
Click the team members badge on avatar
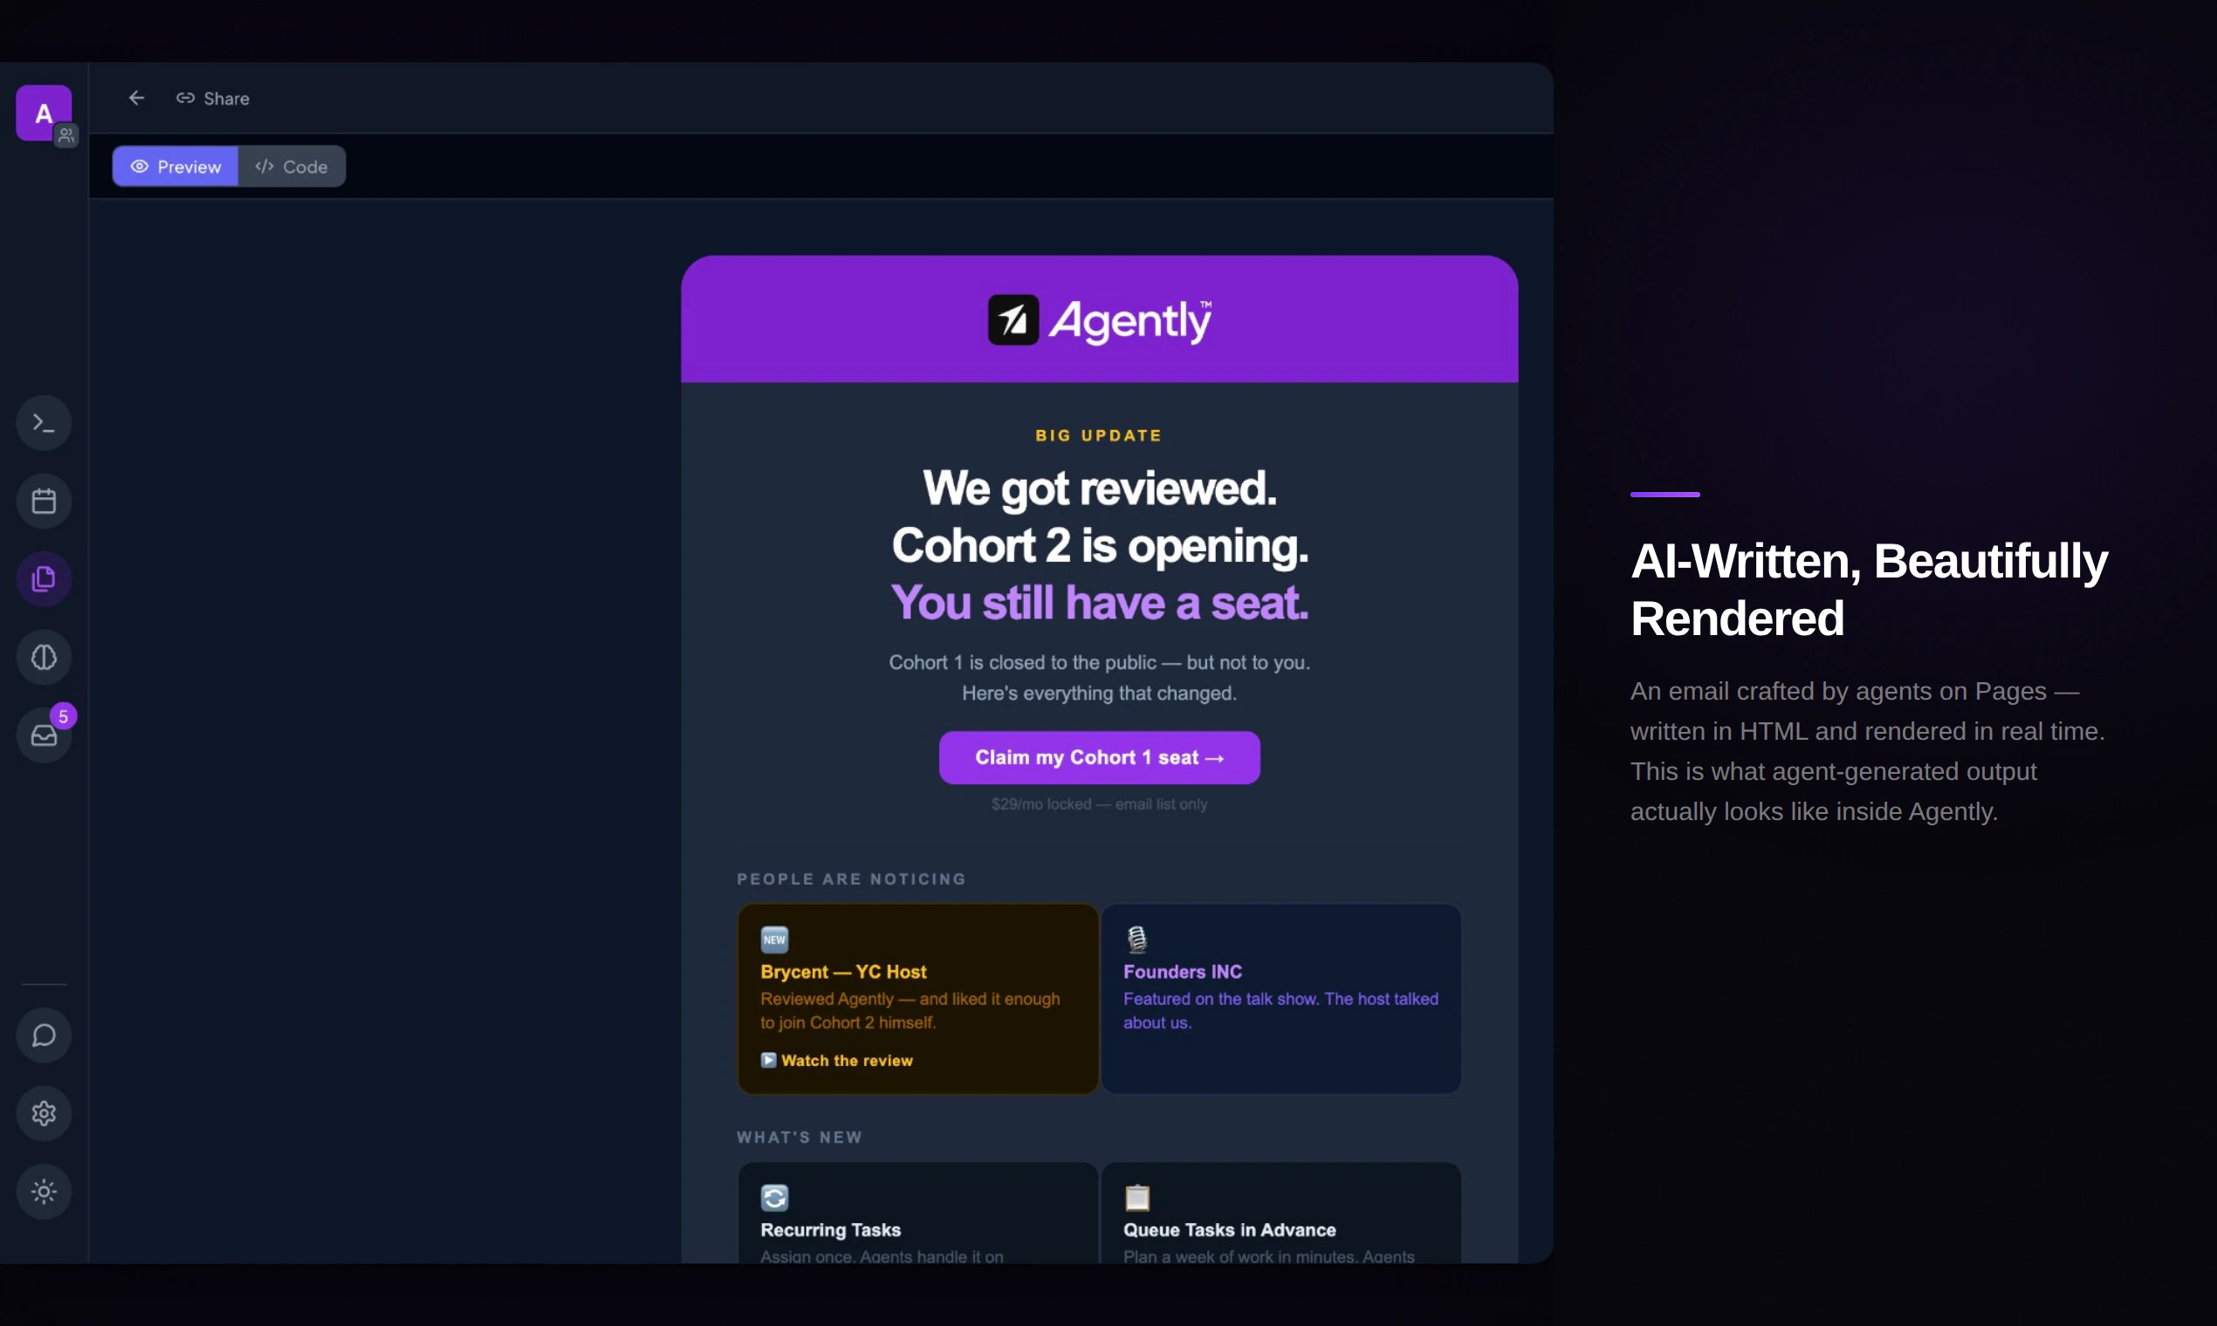click(x=66, y=135)
